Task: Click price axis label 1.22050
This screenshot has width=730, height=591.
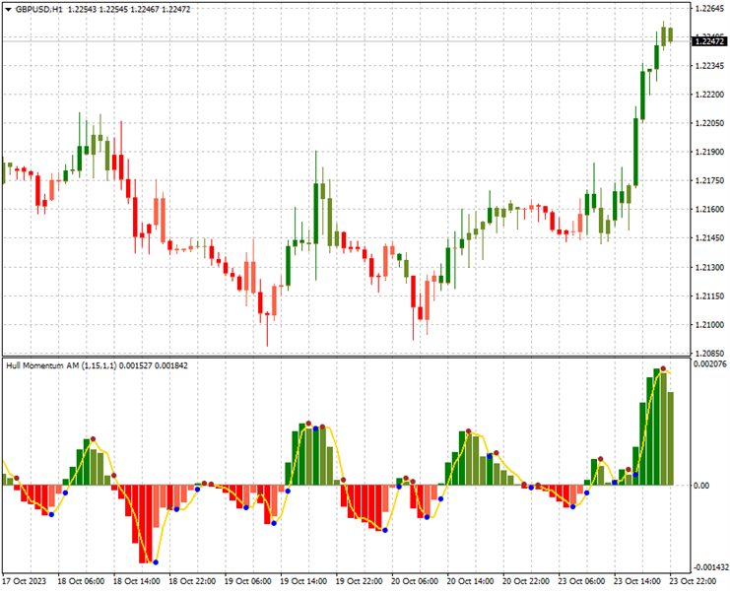Action: coord(709,123)
